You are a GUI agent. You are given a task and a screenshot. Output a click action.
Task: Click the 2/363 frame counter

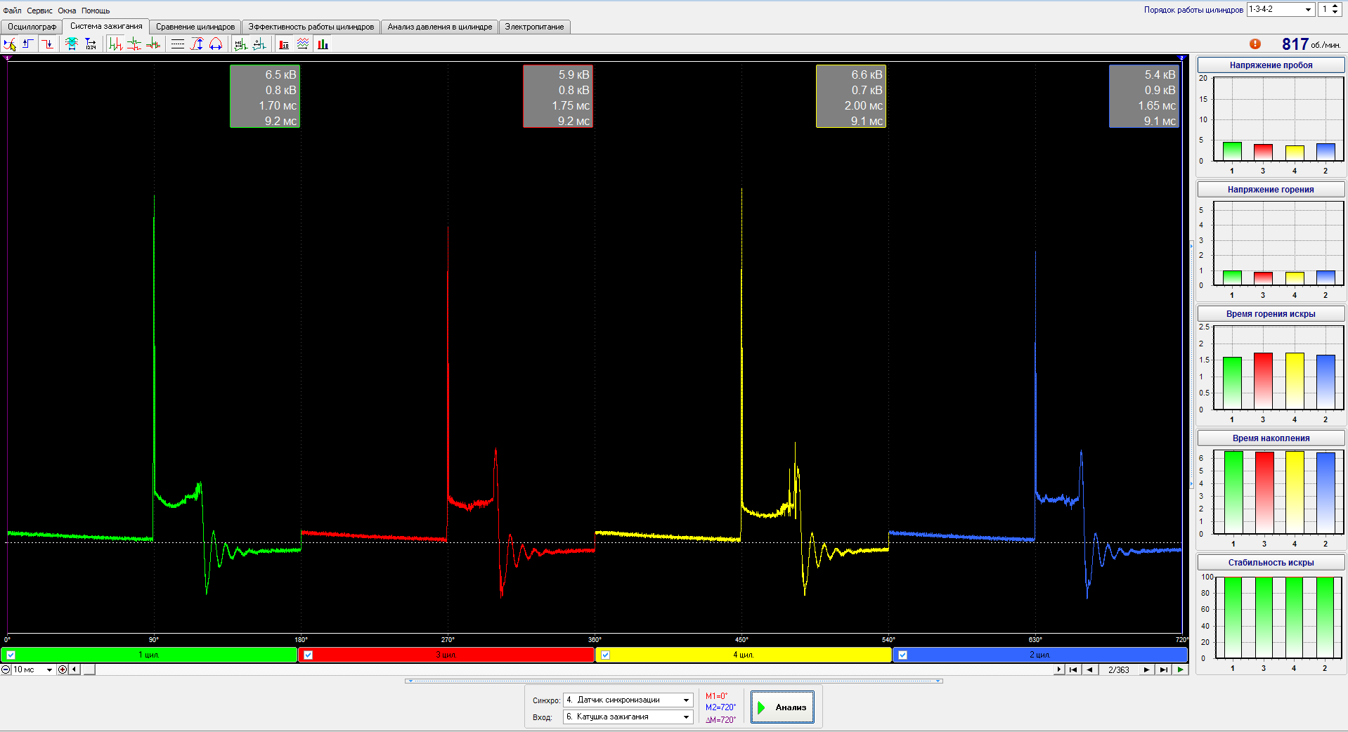click(1118, 670)
